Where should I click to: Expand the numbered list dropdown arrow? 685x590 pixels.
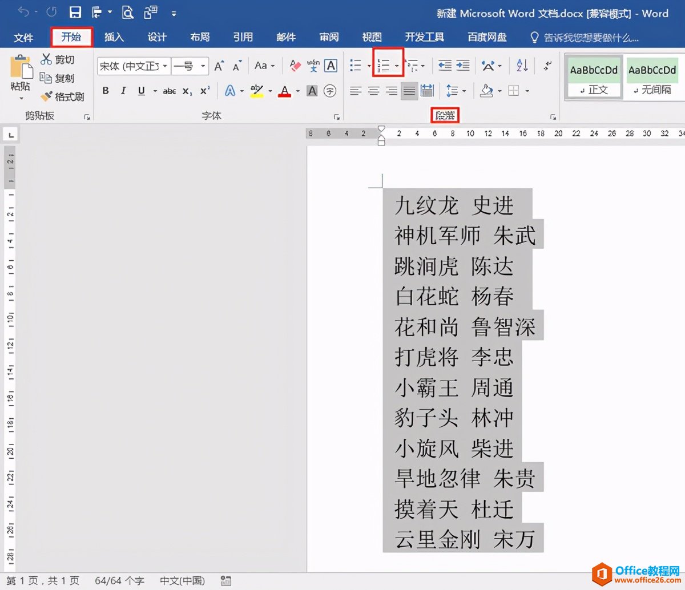click(x=397, y=66)
